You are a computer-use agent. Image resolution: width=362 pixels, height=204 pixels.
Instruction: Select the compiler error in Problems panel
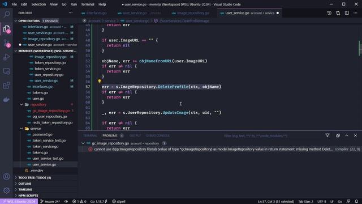tap(220, 150)
